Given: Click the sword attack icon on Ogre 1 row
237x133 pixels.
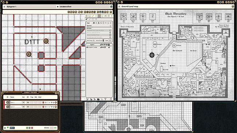Looking at the screenshot, I should pyautogui.click(x=50, y=102).
